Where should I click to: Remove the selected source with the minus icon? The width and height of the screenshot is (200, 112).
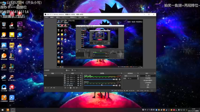[68, 88]
